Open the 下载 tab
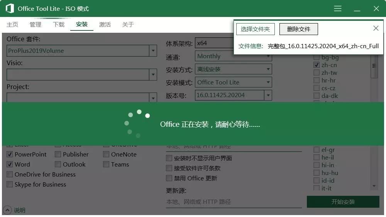386x217 pixels. click(x=59, y=25)
